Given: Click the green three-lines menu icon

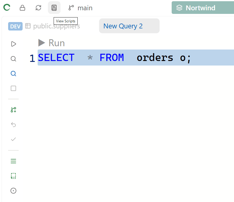Looking at the screenshot, I should [x=14, y=161].
